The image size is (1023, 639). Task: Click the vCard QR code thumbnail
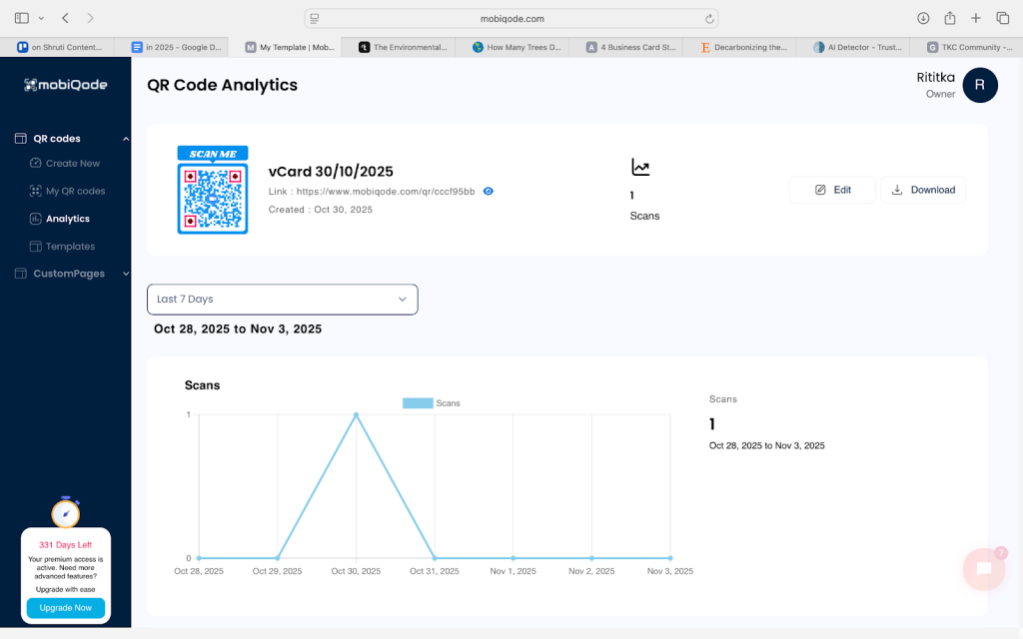coord(213,190)
